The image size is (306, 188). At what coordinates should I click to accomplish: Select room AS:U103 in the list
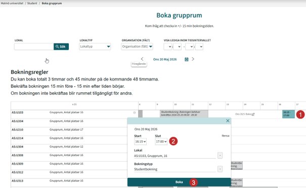tap(17, 112)
